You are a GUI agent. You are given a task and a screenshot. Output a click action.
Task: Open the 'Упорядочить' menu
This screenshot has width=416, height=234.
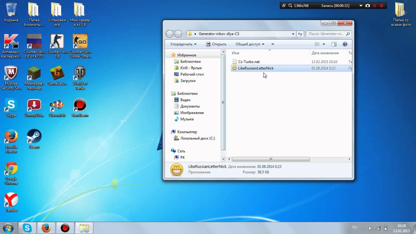183,44
